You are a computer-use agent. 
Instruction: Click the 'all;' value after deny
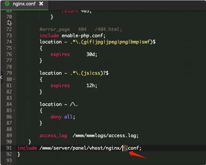(70, 117)
